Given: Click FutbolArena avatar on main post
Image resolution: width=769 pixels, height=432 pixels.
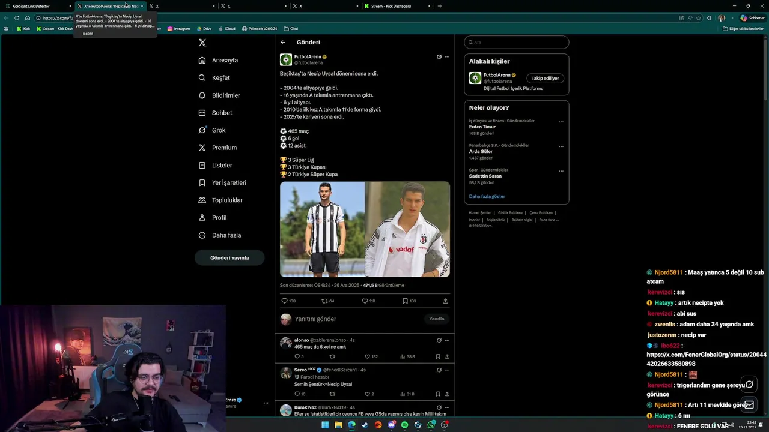Looking at the screenshot, I should (x=286, y=59).
